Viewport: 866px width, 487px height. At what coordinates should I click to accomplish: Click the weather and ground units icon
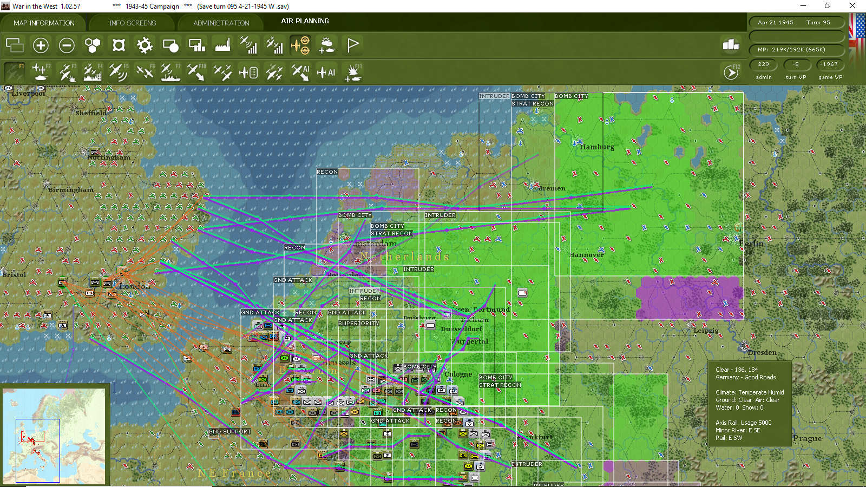326,45
